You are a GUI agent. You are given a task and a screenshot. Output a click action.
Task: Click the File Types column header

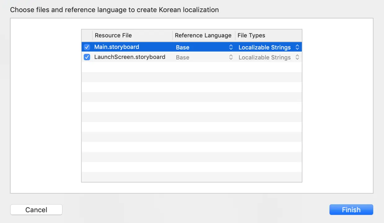(251, 35)
